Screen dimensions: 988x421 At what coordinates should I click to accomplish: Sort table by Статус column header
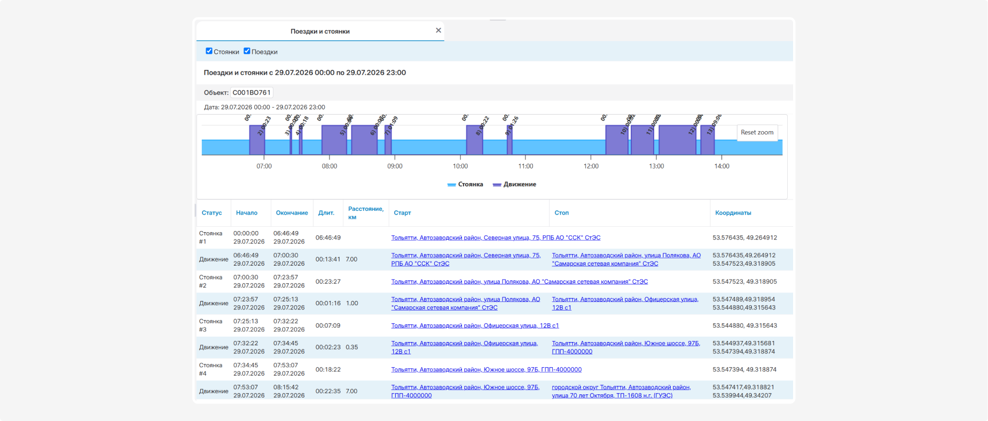212,213
